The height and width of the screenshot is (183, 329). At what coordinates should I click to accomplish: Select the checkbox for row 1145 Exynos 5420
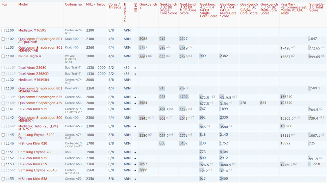coord(3,135)
